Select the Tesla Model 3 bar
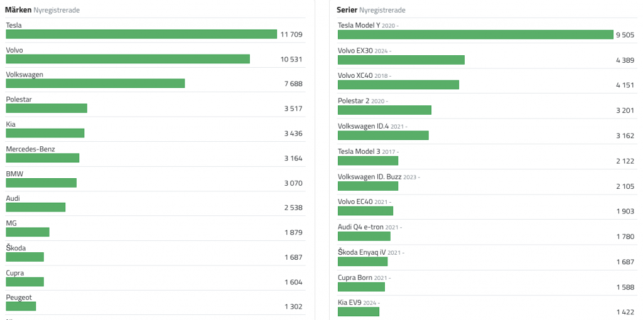Viewport: 643px width, 320px height. 368,161
